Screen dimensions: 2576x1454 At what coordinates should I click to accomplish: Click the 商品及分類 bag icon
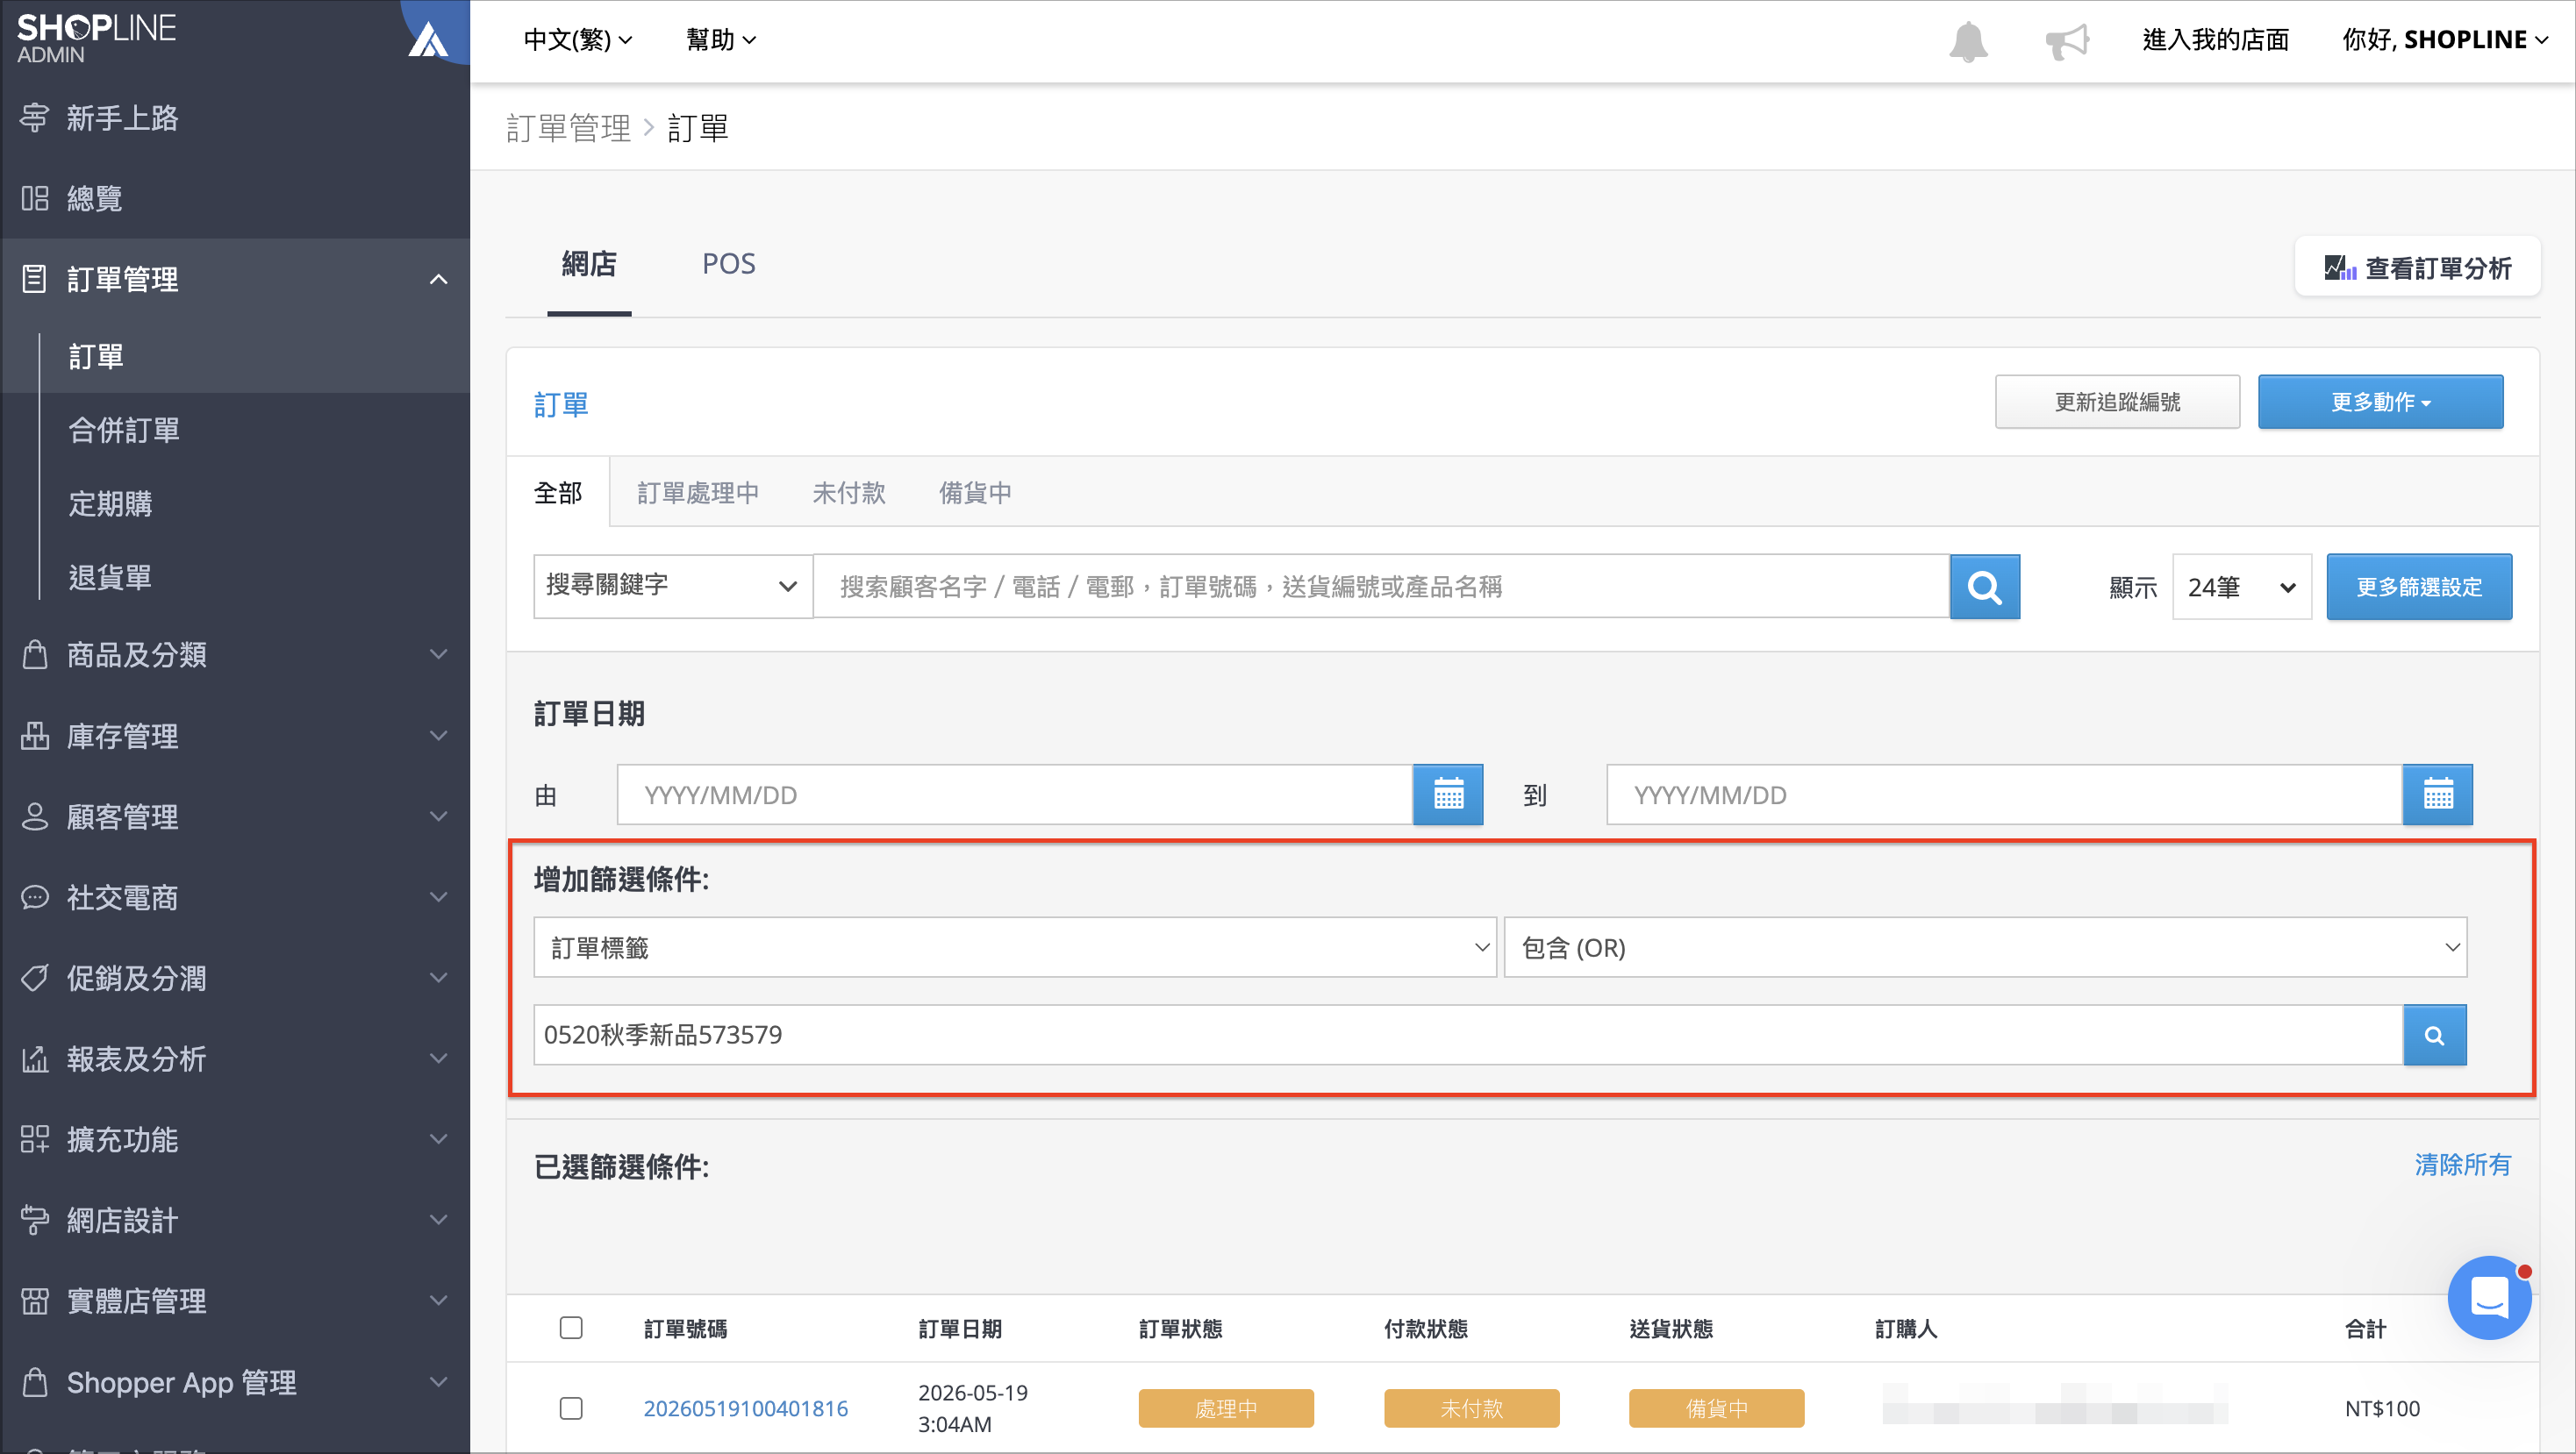pos(35,654)
